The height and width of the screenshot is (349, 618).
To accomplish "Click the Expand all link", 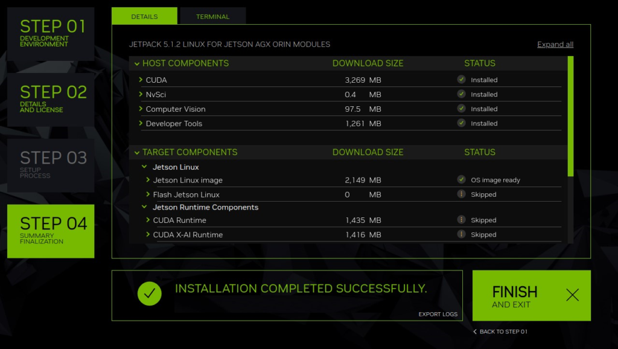I will (555, 45).
